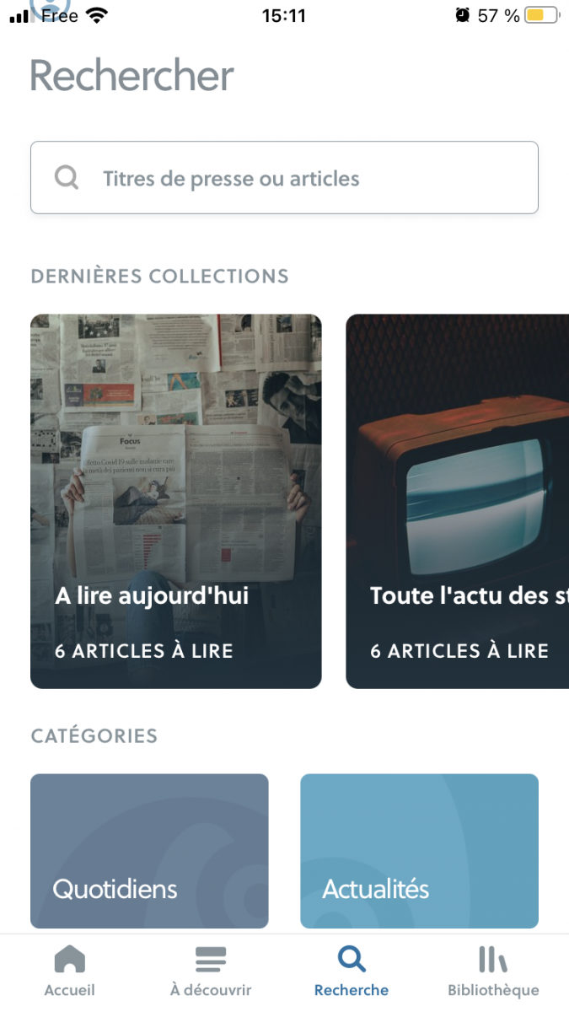Tap the status bar clock showing 15:11

point(284,15)
